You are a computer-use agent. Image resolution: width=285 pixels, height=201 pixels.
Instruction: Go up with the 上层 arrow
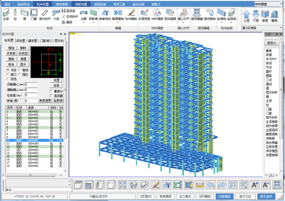pyautogui.click(x=247, y=16)
